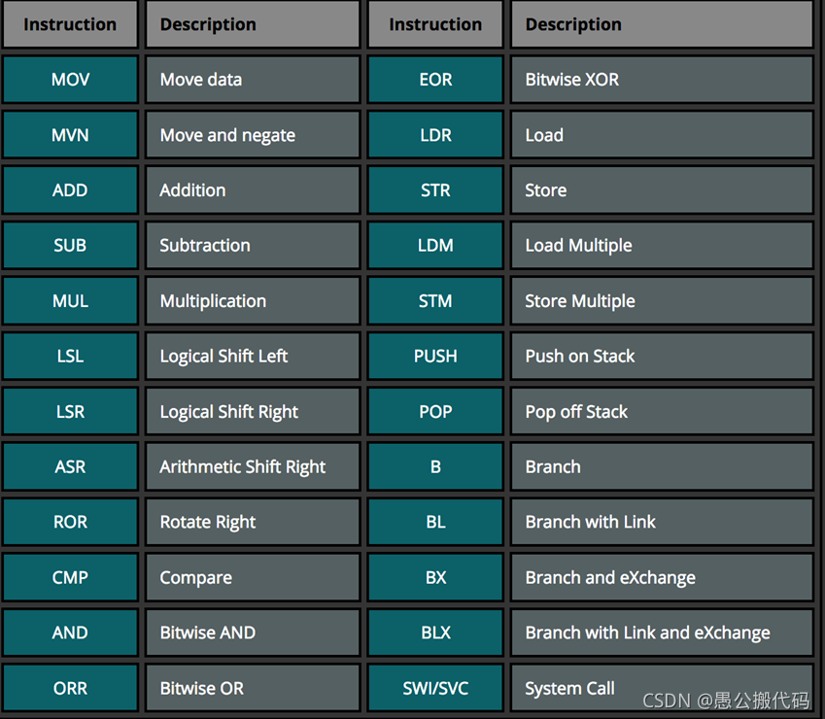Image resolution: width=825 pixels, height=719 pixels.
Task: Click the 'Logical Shift Right' description
Action: (x=253, y=412)
